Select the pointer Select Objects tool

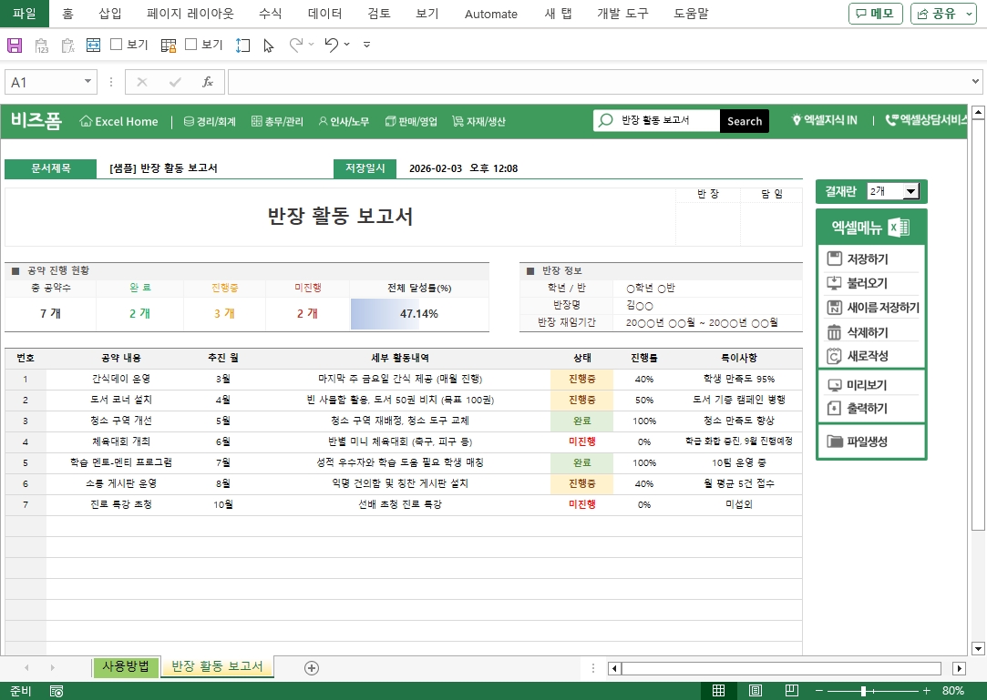point(268,45)
